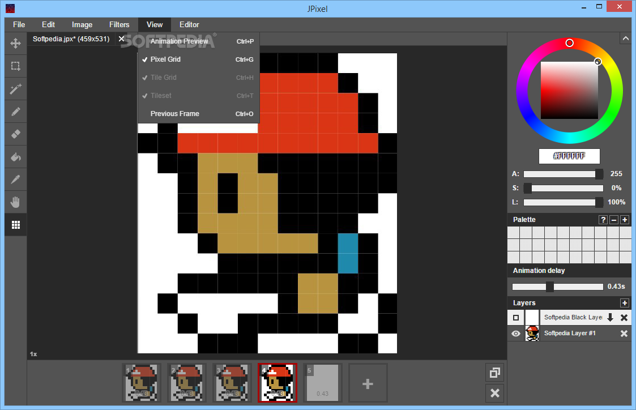
Task: Select the Move tool
Action: (x=16, y=43)
